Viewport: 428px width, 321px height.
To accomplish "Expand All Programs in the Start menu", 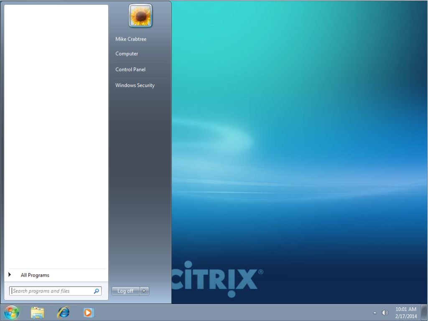I will coord(35,275).
